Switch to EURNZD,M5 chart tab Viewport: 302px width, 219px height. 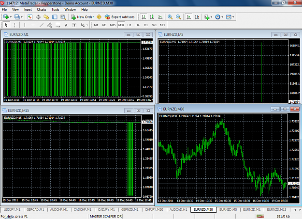228,209
